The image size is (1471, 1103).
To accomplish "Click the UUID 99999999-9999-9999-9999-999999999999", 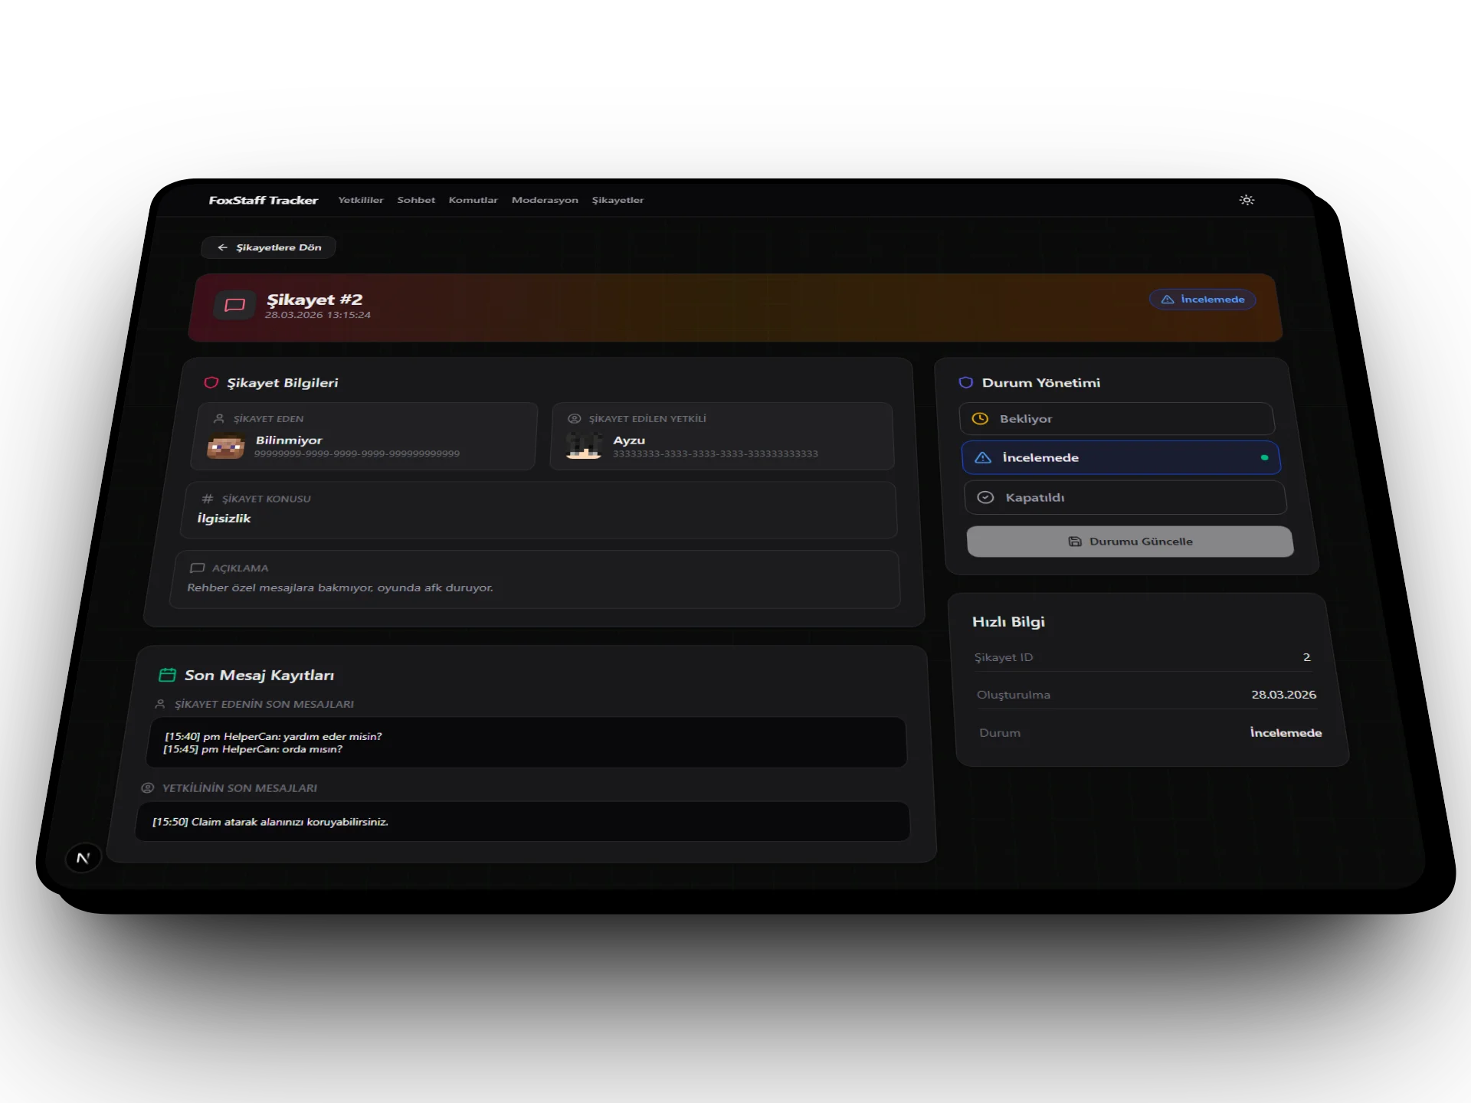I will [357, 453].
